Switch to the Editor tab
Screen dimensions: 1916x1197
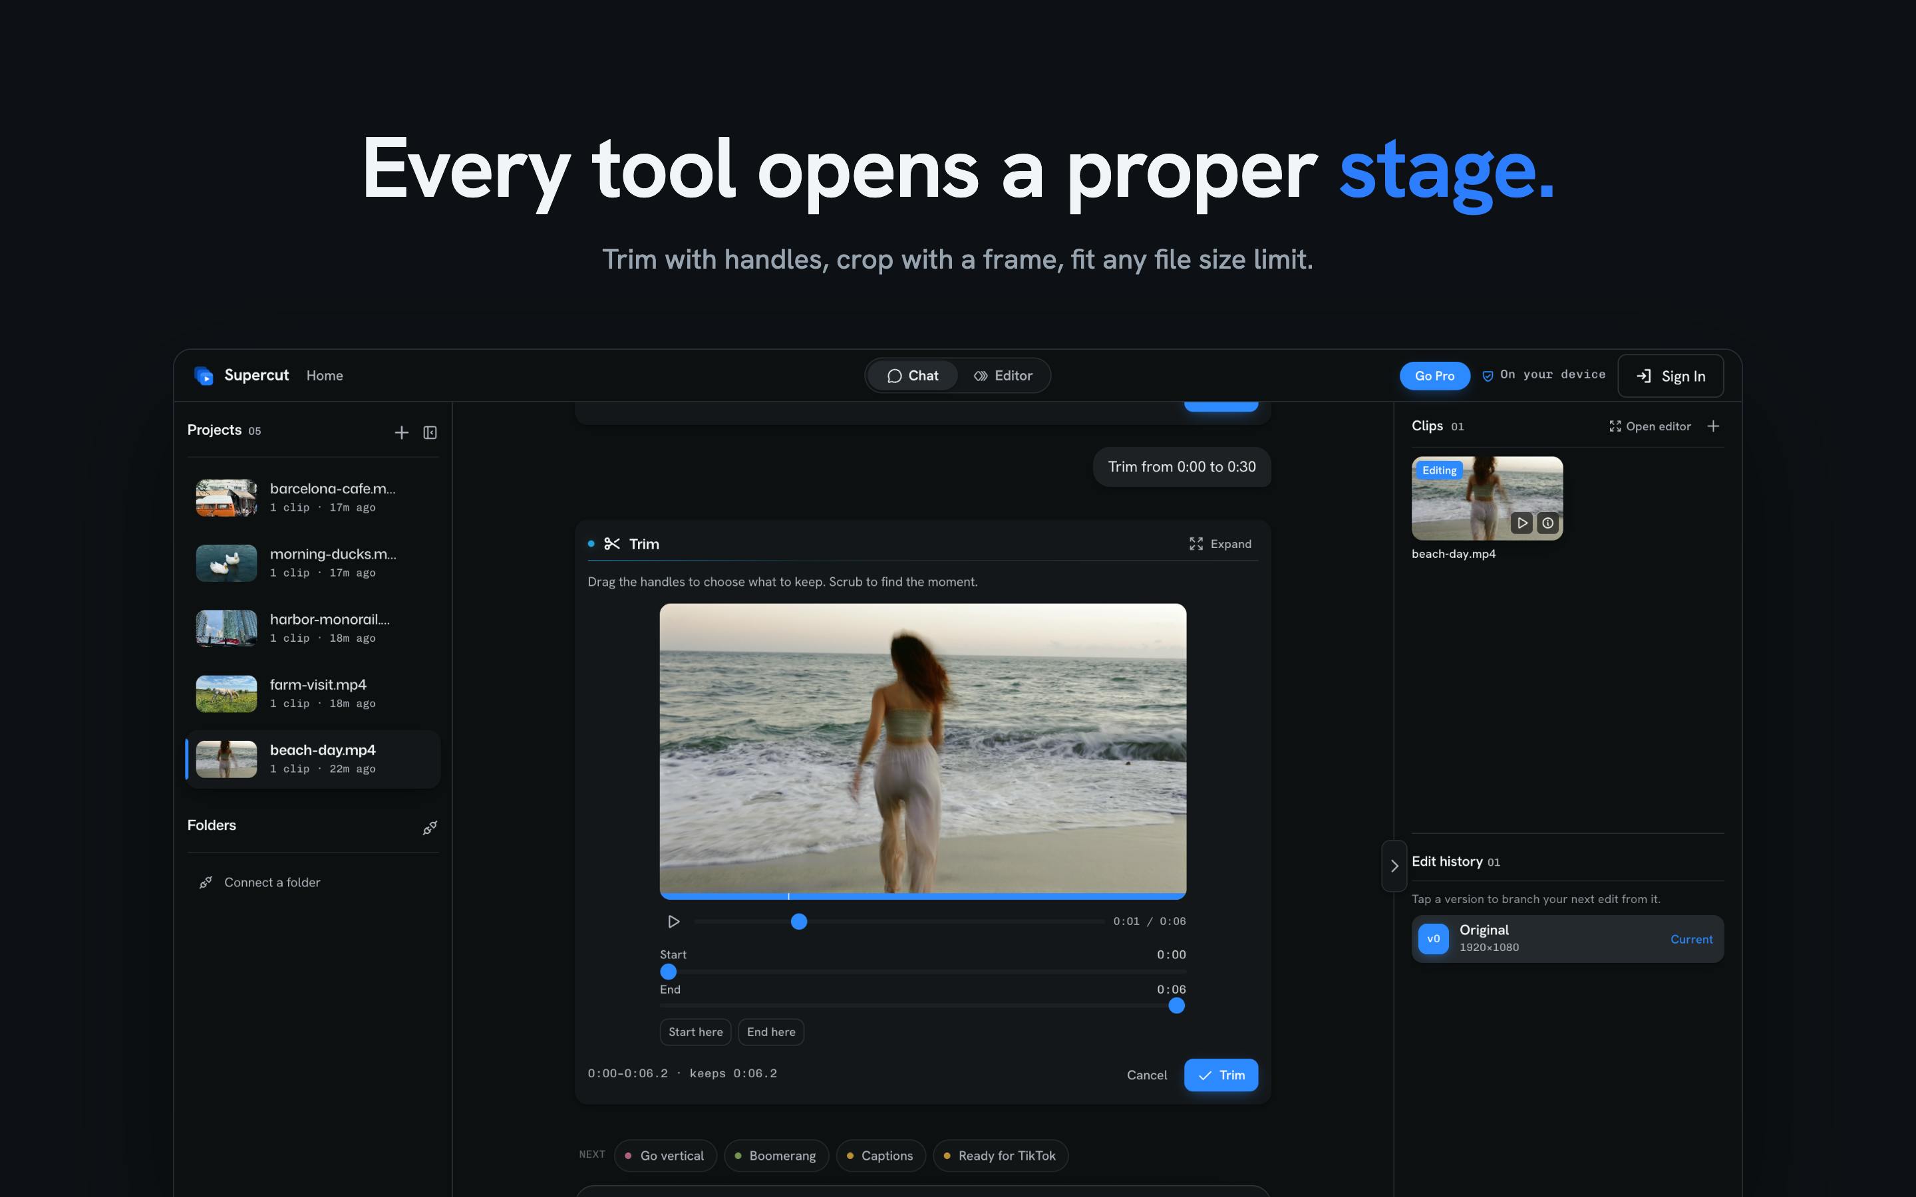pyautogui.click(x=1003, y=375)
